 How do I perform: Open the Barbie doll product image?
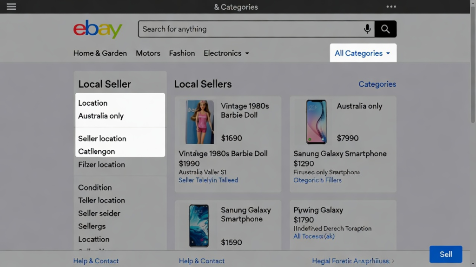click(x=199, y=122)
